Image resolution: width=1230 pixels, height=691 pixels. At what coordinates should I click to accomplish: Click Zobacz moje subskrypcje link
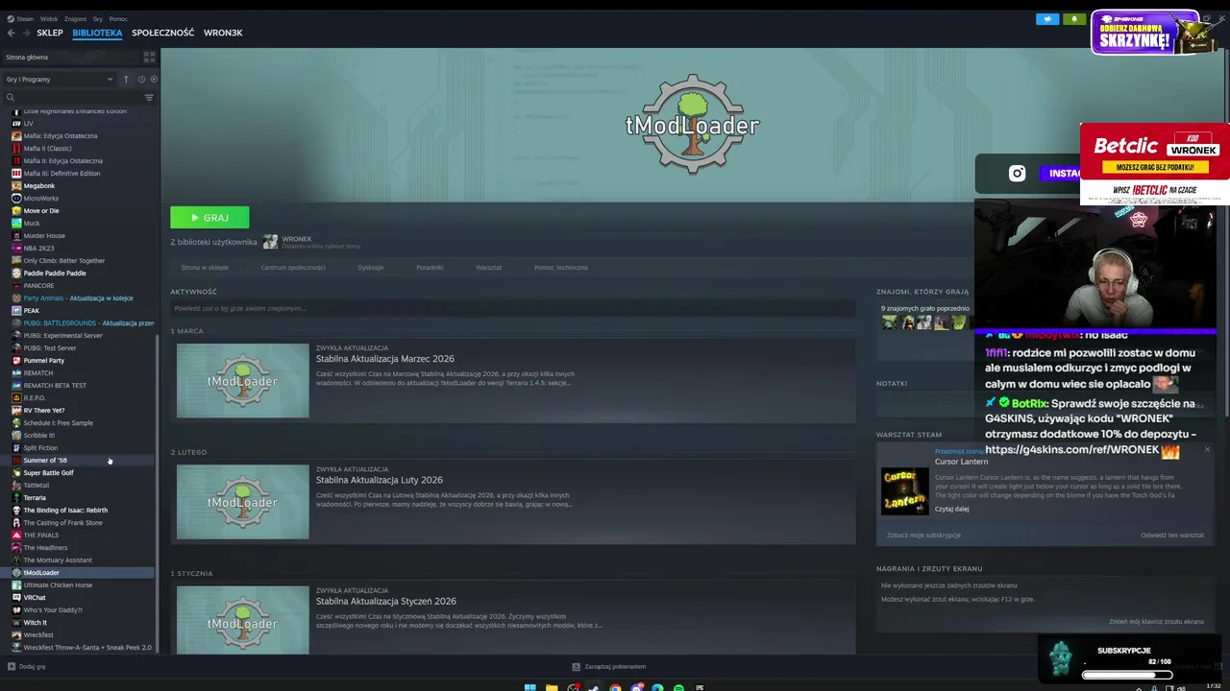point(923,535)
